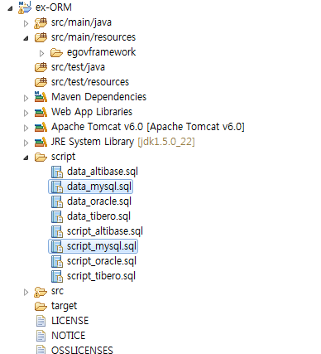Click the data_altibase.sql file icon
Image resolution: width=321 pixels, height=354 pixels.
[x=57, y=172]
